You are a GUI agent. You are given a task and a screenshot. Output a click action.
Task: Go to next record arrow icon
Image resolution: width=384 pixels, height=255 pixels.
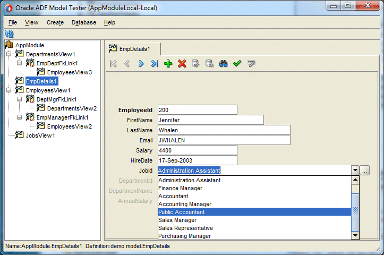click(x=141, y=64)
